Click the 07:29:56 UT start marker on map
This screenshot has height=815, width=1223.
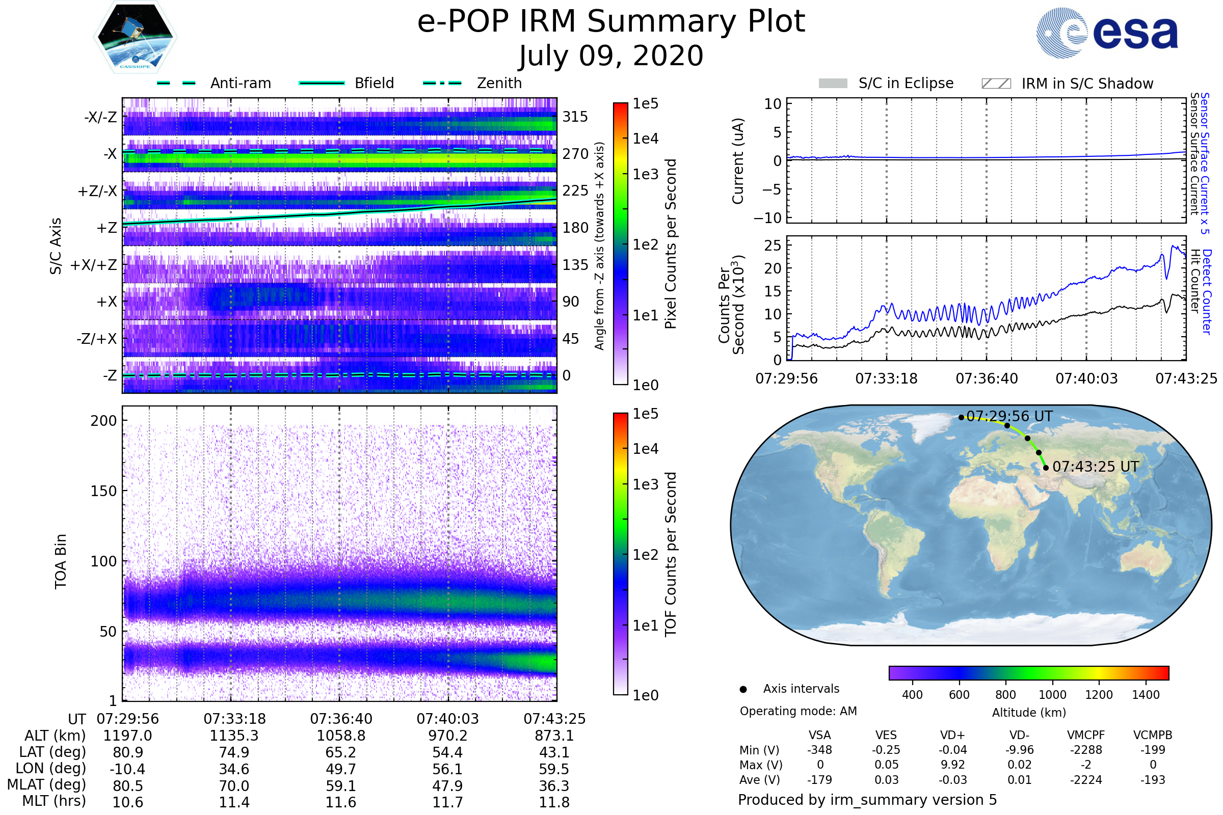[961, 417]
